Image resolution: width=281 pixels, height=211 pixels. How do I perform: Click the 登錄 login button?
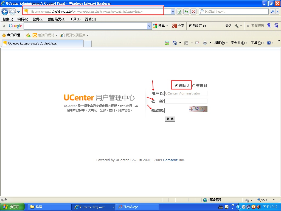(170, 119)
